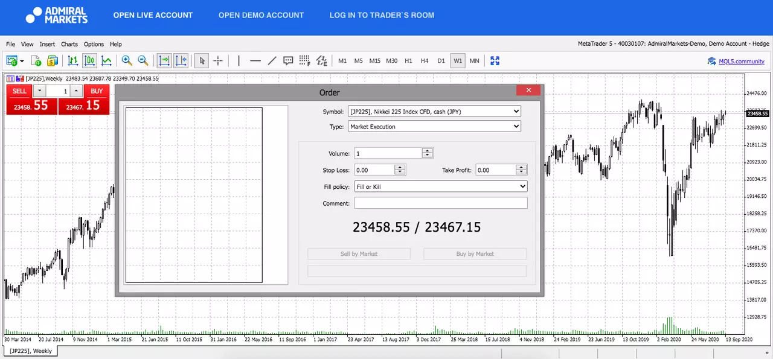Screen dimensions: 773x359
Task: Decrease one-click trading volume with down arrow
Action: coord(39,91)
